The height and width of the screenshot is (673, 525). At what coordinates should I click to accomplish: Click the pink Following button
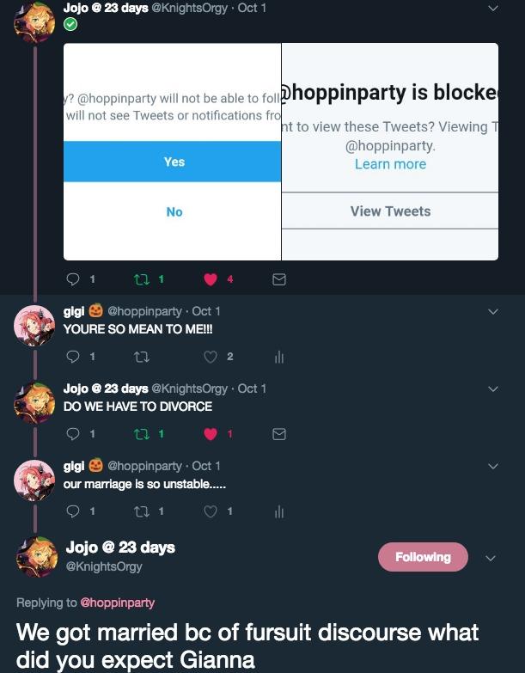tap(423, 557)
